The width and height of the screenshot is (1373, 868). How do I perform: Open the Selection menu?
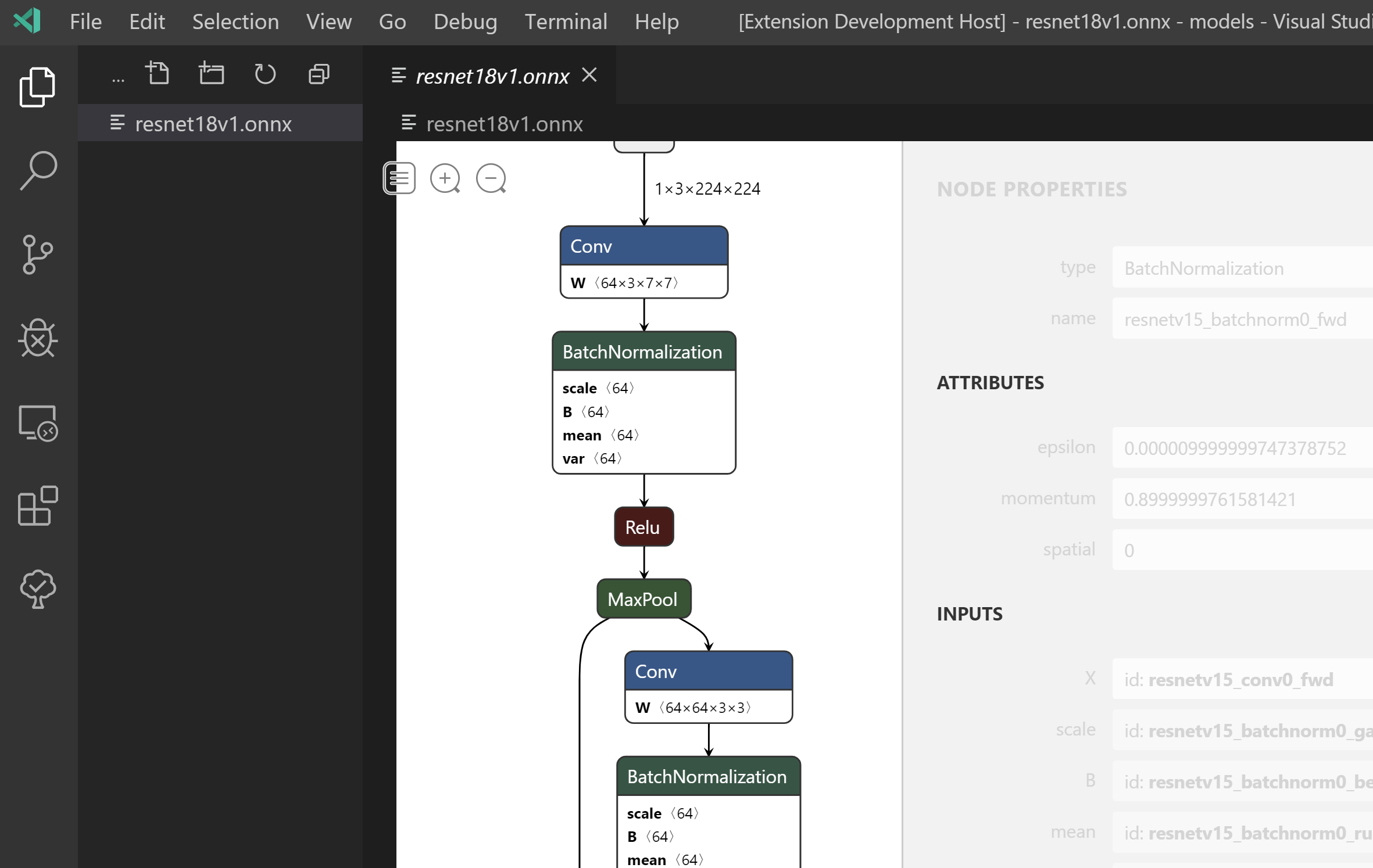click(235, 22)
